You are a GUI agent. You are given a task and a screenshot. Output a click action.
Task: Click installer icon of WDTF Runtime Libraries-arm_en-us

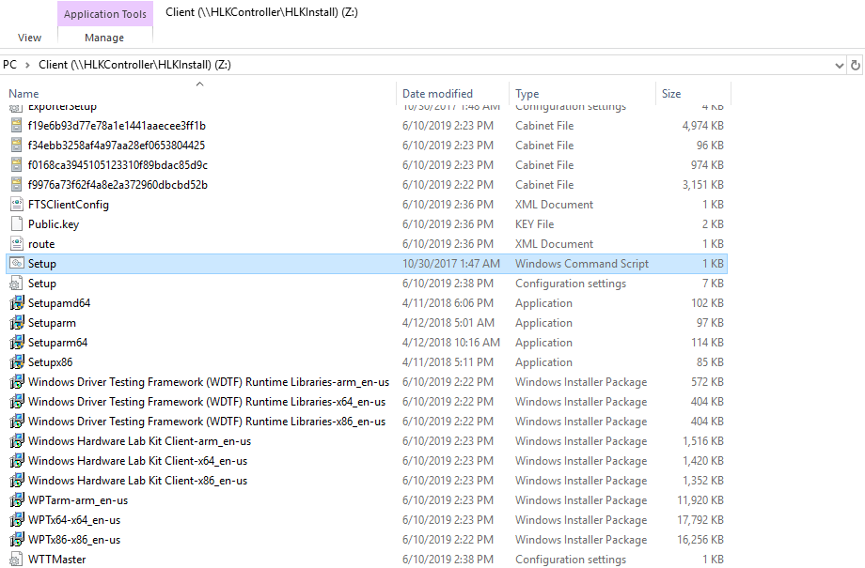click(x=17, y=382)
